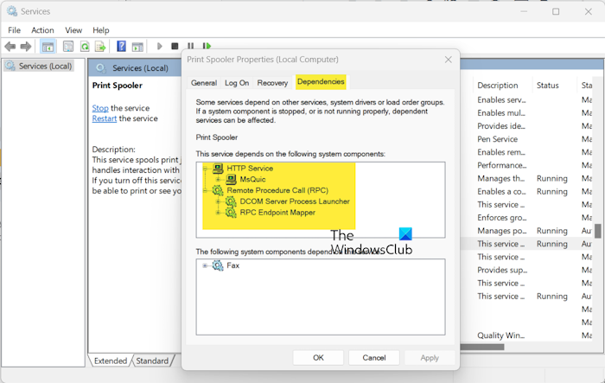Expand the MsQuic tree node
Viewport: 605px width, 383px height.
(x=218, y=179)
